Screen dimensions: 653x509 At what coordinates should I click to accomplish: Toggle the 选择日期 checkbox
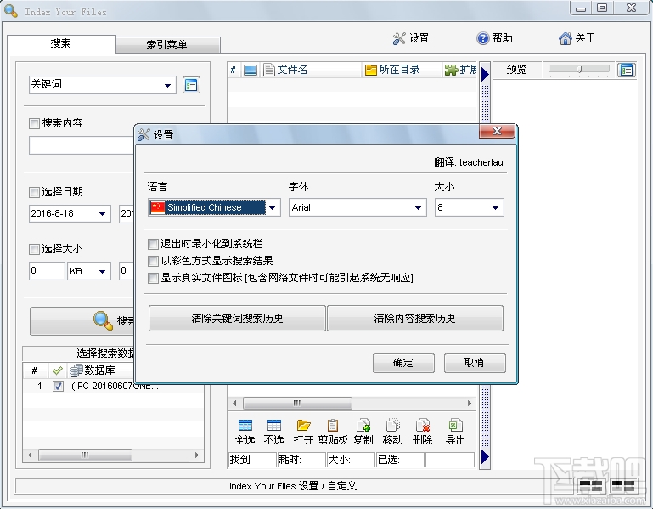pos(34,192)
